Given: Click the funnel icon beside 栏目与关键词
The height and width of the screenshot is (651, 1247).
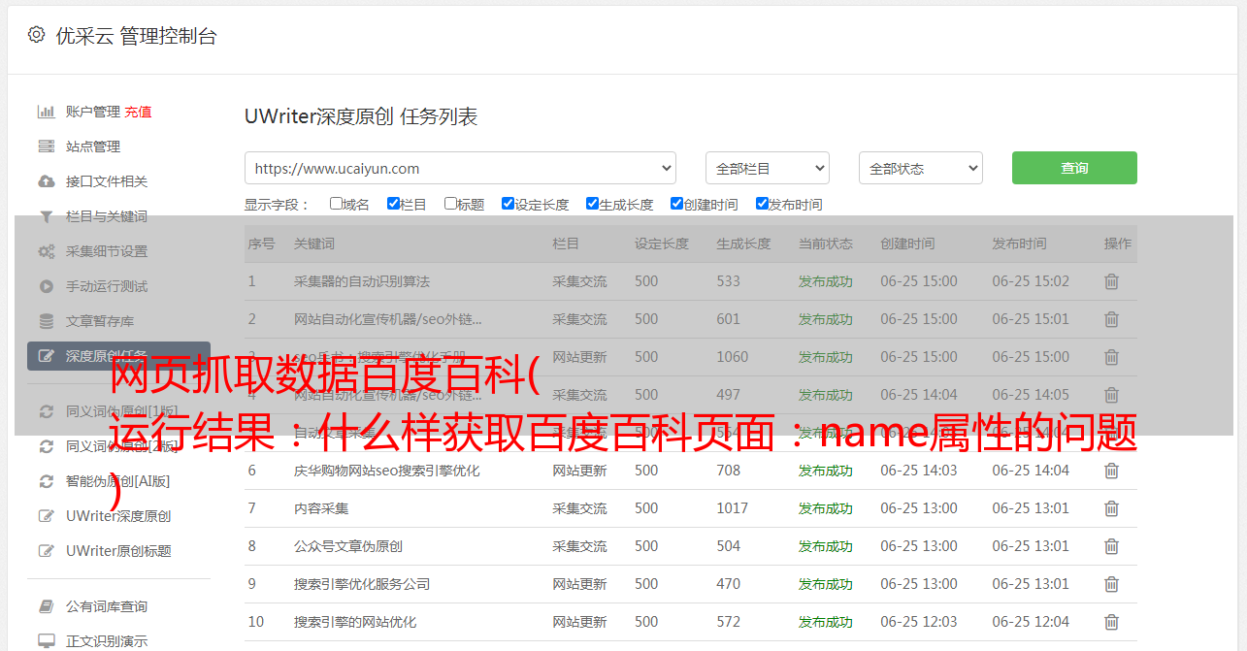Looking at the screenshot, I should pyautogui.click(x=46, y=216).
